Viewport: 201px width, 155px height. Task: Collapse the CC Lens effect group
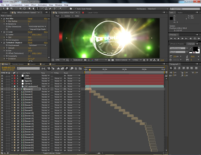(x=2, y=32)
